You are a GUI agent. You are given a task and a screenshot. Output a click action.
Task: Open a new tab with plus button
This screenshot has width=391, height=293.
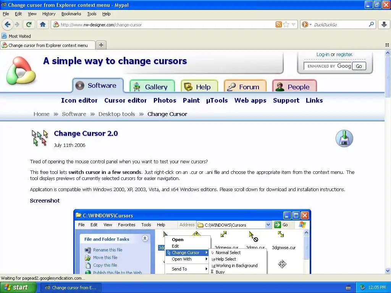101,45
